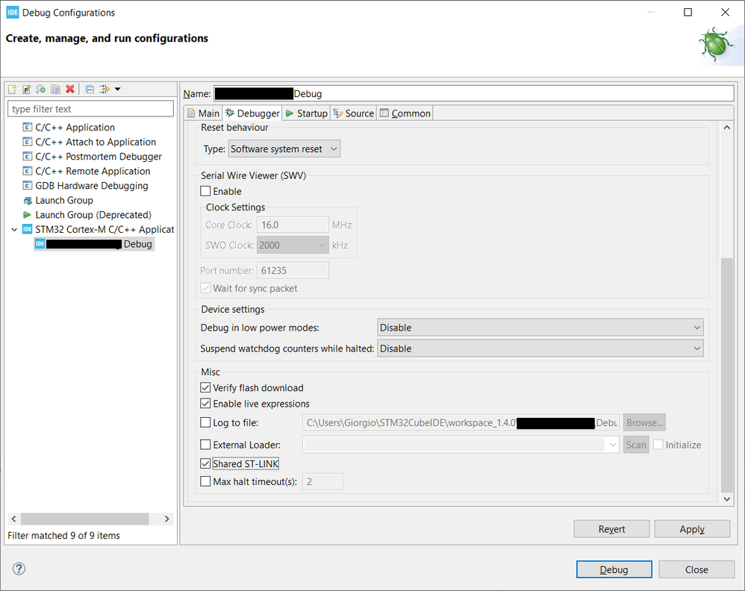Screen dimensions: 745x591
Task: Click the 'Filter matched 9 of 9 items' text
Action: [63, 536]
